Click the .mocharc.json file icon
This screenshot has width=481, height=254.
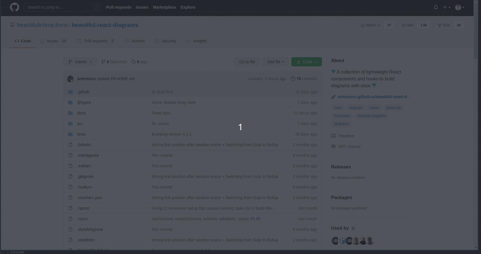[x=70, y=198]
